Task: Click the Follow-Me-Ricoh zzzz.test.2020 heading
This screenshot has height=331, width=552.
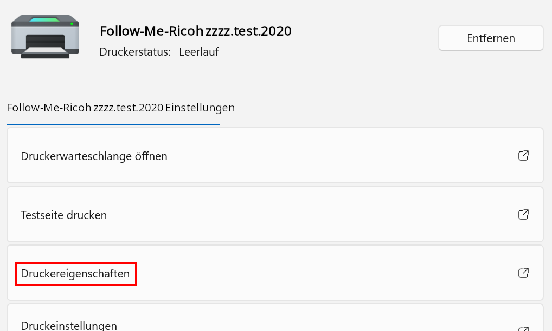Action: pos(196,31)
